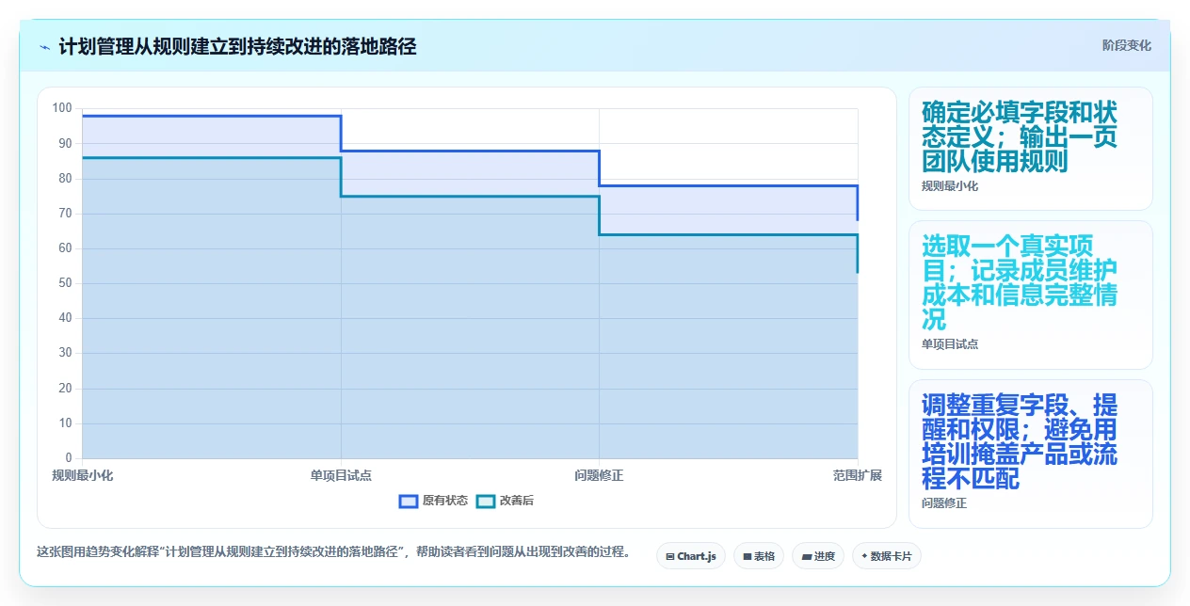Click the 原有状态 legend color box

(x=408, y=501)
